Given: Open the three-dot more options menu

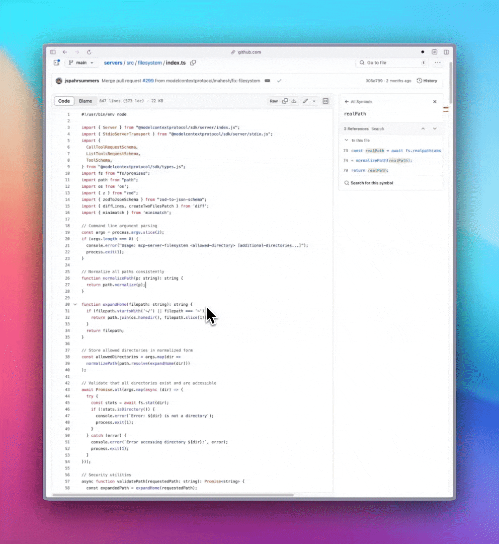Looking at the screenshot, I should (438, 63).
